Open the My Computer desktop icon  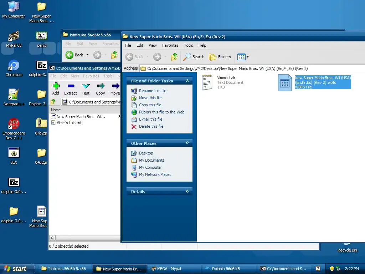tap(14, 10)
